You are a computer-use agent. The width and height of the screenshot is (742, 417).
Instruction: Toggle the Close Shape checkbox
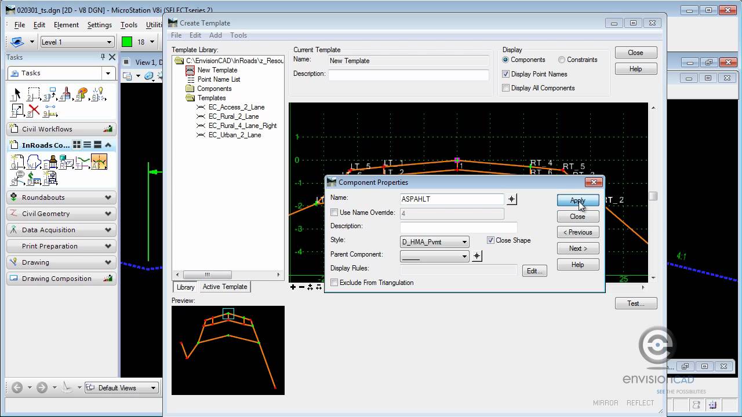pyautogui.click(x=490, y=240)
